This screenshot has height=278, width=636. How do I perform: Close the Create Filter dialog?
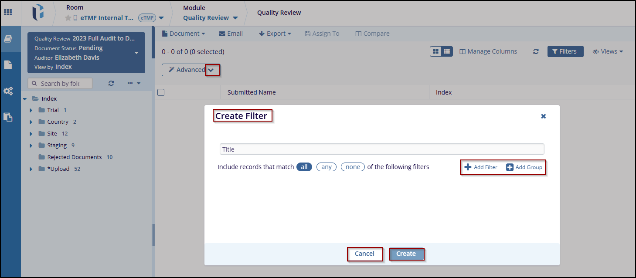pyautogui.click(x=543, y=116)
